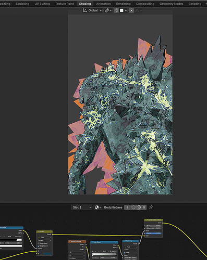Click the B color swatch in Screen node
The image size is (207, 260).
click(47, 254)
